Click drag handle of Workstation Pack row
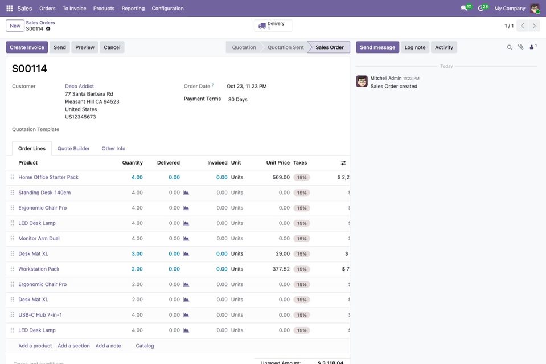Viewport: 546px width, 364px height. pos(12,269)
